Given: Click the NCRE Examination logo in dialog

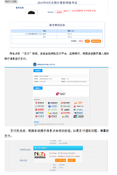Looking at the screenshot, I should point(40,155).
